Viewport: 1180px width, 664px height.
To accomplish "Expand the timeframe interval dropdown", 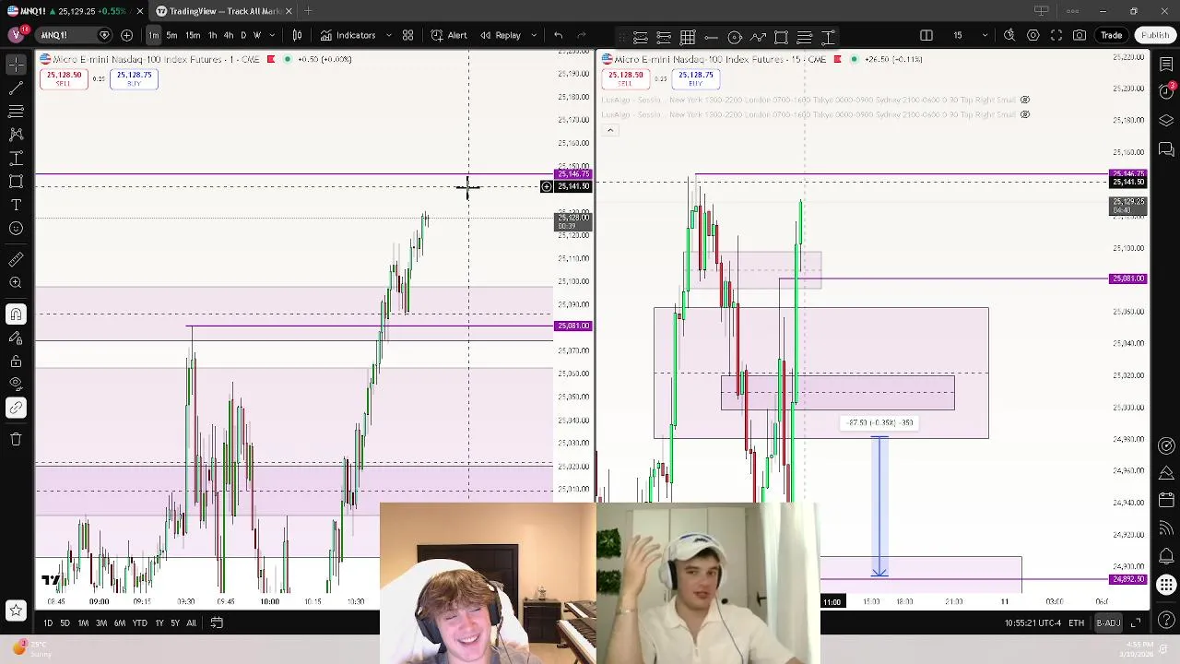I will coord(272,35).
